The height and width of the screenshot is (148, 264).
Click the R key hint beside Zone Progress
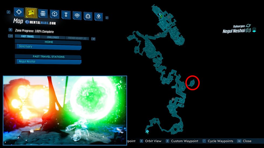[11, 30]
